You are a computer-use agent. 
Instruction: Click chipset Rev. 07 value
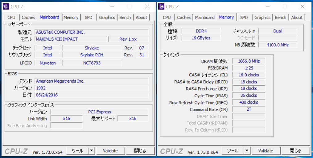point(142,48)
